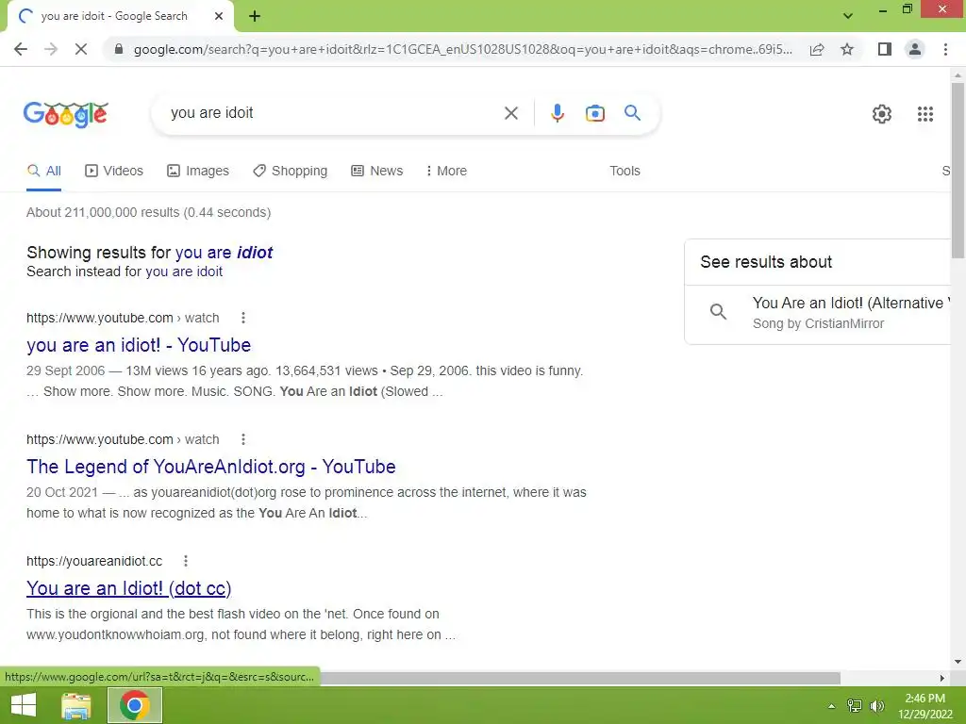Switch to the Videos tab
The image size is (966, 724).
(x=114, y=172)
